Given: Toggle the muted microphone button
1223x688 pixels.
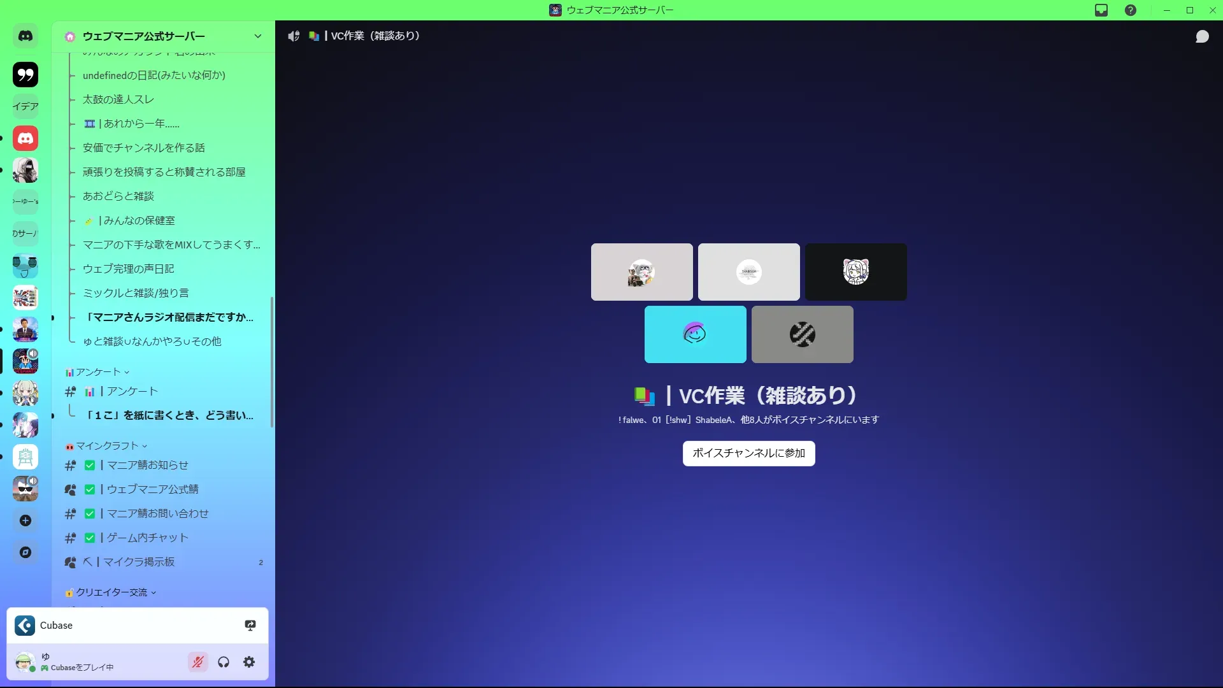Looking at the screenshot, I should coord(198,663).
